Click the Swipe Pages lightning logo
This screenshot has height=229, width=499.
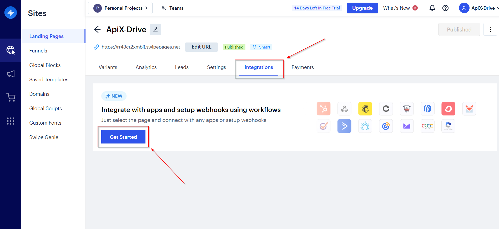pyautogui.click(x=11, y=13)
